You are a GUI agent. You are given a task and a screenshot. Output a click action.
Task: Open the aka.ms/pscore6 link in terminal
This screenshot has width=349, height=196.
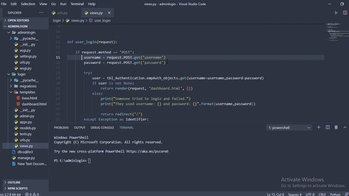coord(147,151)
